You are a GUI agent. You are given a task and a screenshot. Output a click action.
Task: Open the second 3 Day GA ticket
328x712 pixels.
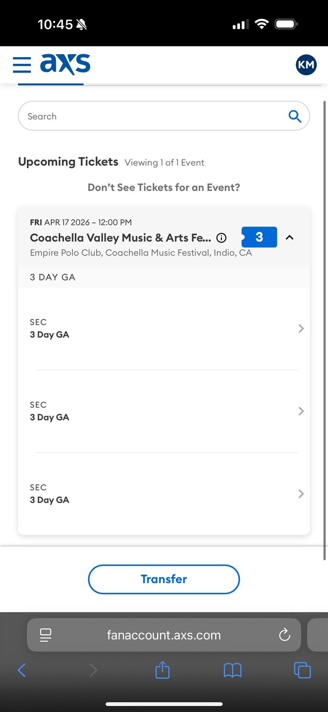click(164, 411)
